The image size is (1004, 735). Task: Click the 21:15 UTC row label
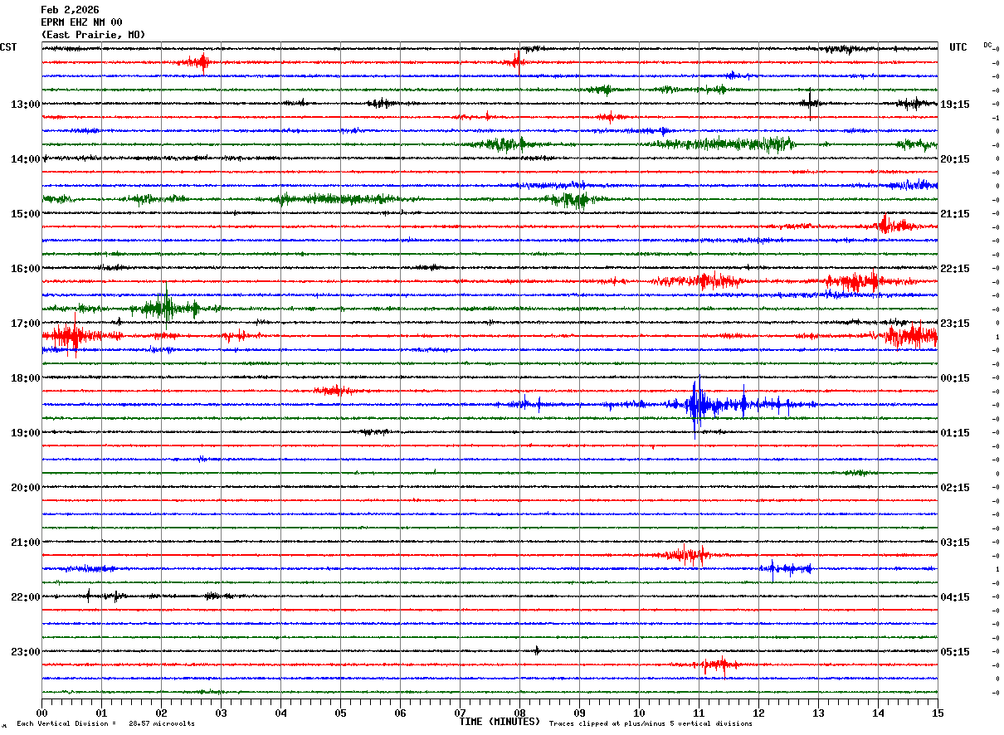click(955, 214)
